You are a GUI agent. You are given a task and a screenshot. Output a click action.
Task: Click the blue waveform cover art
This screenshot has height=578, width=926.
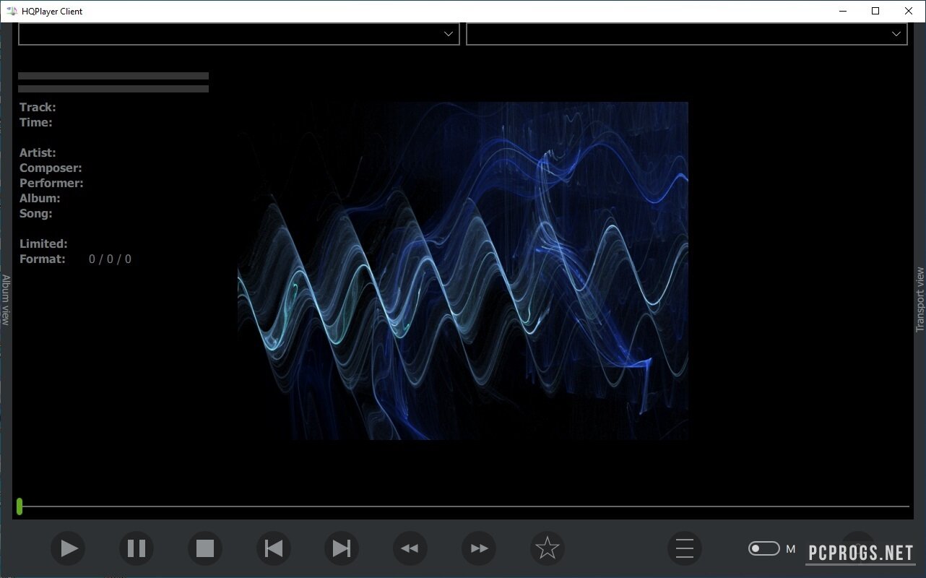[462, 270]
